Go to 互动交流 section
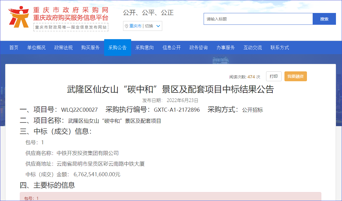 (x=253, y=48)
